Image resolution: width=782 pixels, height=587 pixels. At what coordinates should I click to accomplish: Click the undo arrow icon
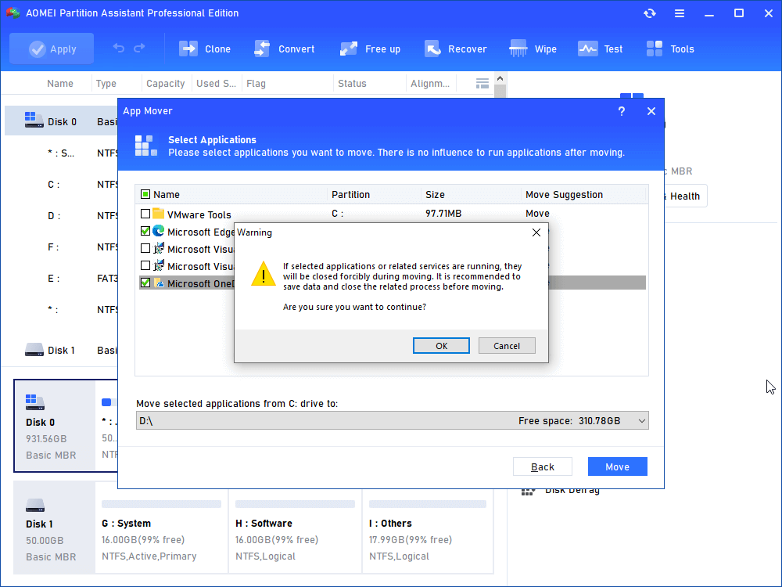click(x=119, y=48)
